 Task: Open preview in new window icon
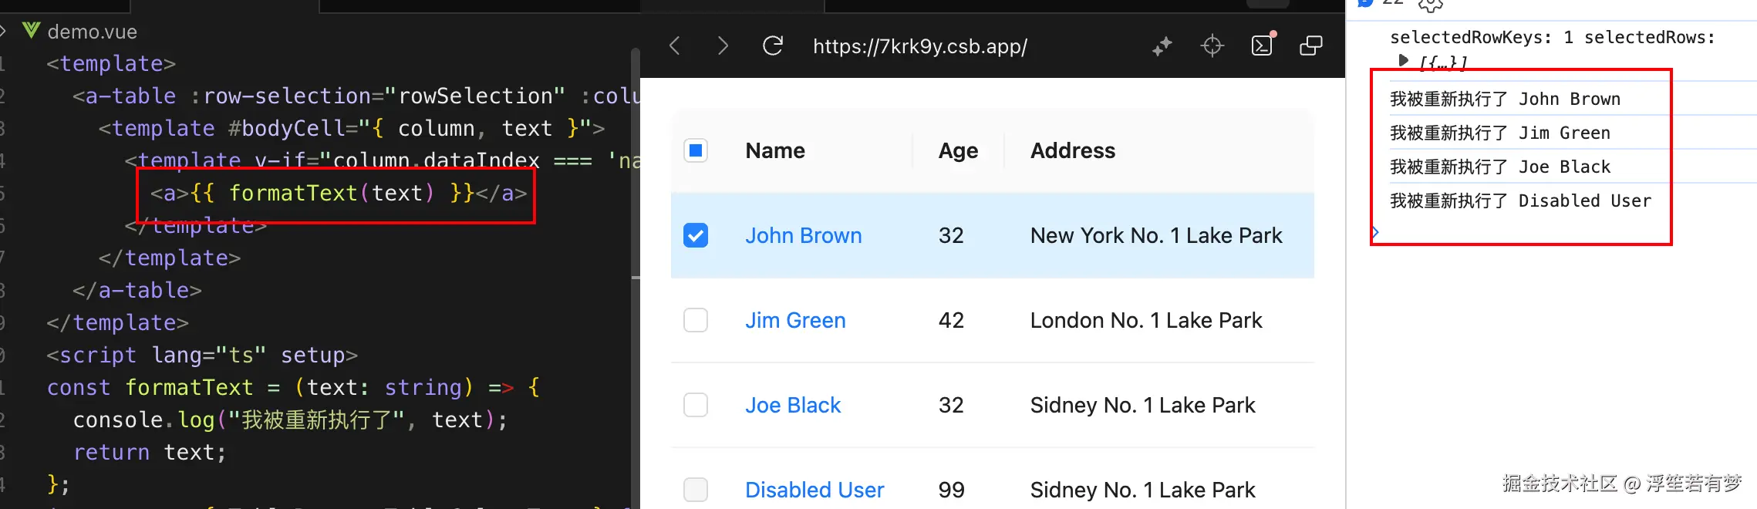pyautogui.click(x=1311, y=46)
